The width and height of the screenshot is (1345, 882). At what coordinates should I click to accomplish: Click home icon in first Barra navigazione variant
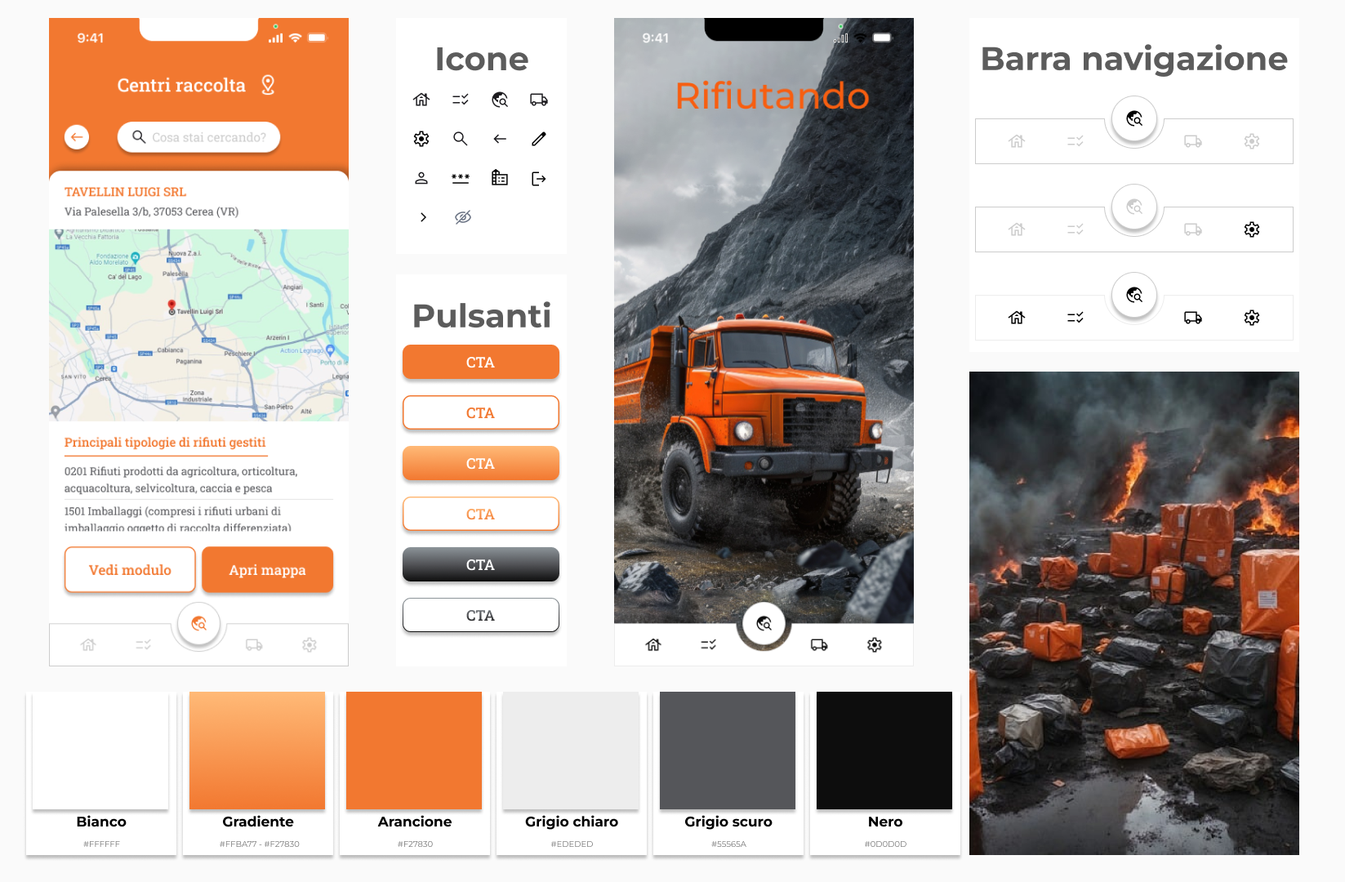tap(1017, 141)
